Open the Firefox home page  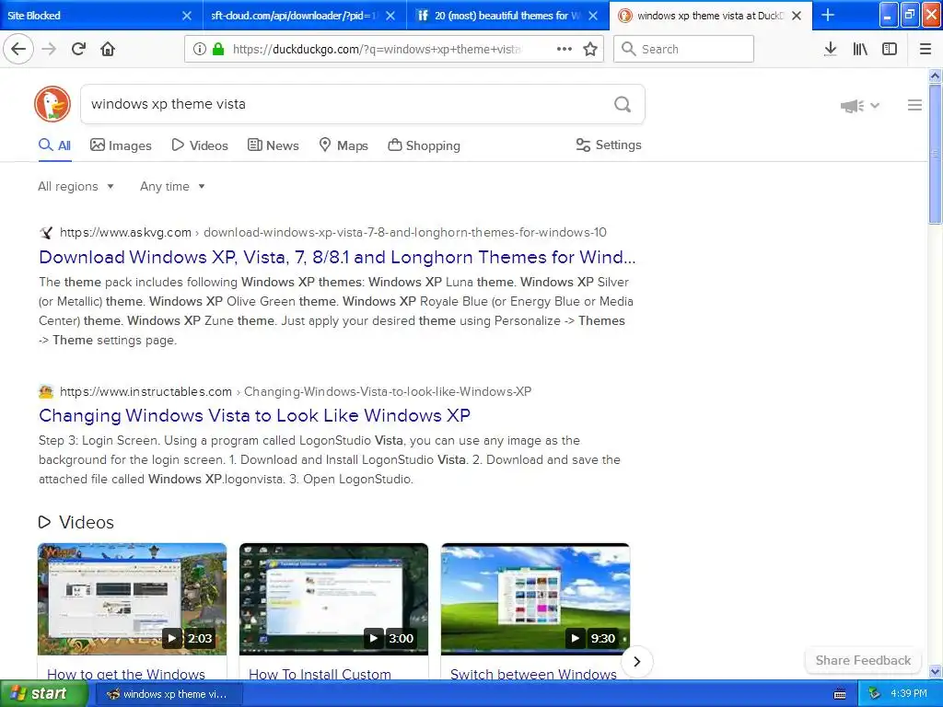coord(108,49)
